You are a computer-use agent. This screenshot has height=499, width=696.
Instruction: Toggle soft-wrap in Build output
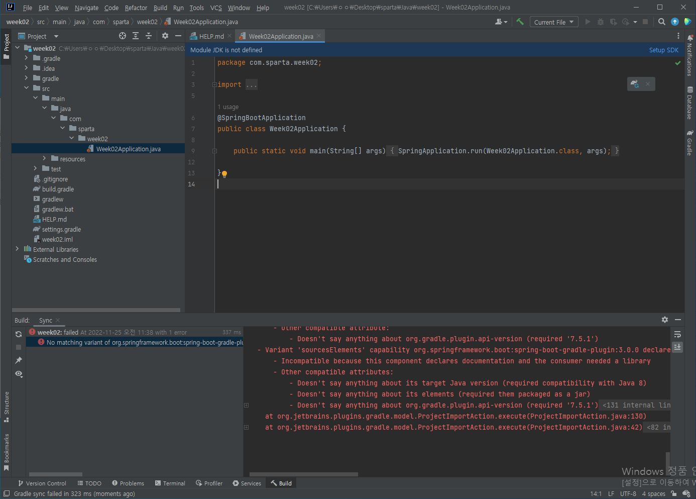(677, 334)
